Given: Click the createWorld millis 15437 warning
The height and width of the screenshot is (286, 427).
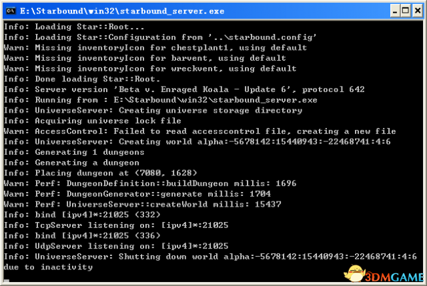Looking at the screenshot, I should 142,204.
